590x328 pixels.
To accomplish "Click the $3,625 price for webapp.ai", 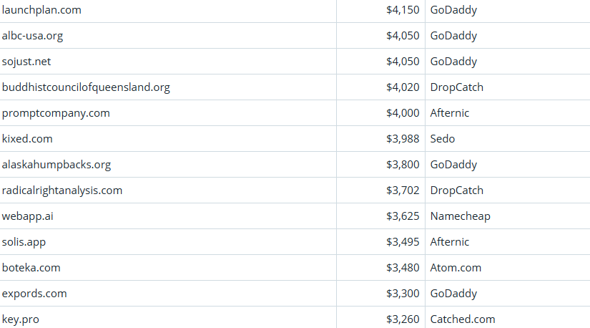I will (403, 216).
